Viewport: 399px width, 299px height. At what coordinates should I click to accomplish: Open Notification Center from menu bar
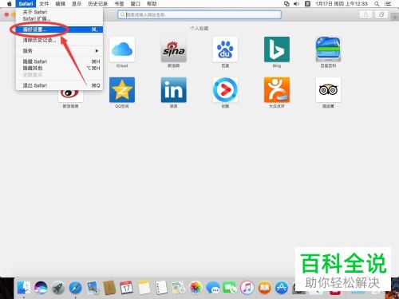point(388,4)
